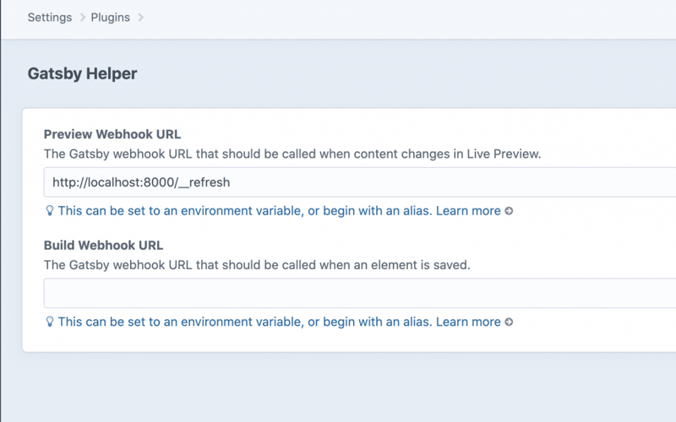Click the dark sidebar edge at left
This screenshot has width=676, height=422.
point(1,211)
